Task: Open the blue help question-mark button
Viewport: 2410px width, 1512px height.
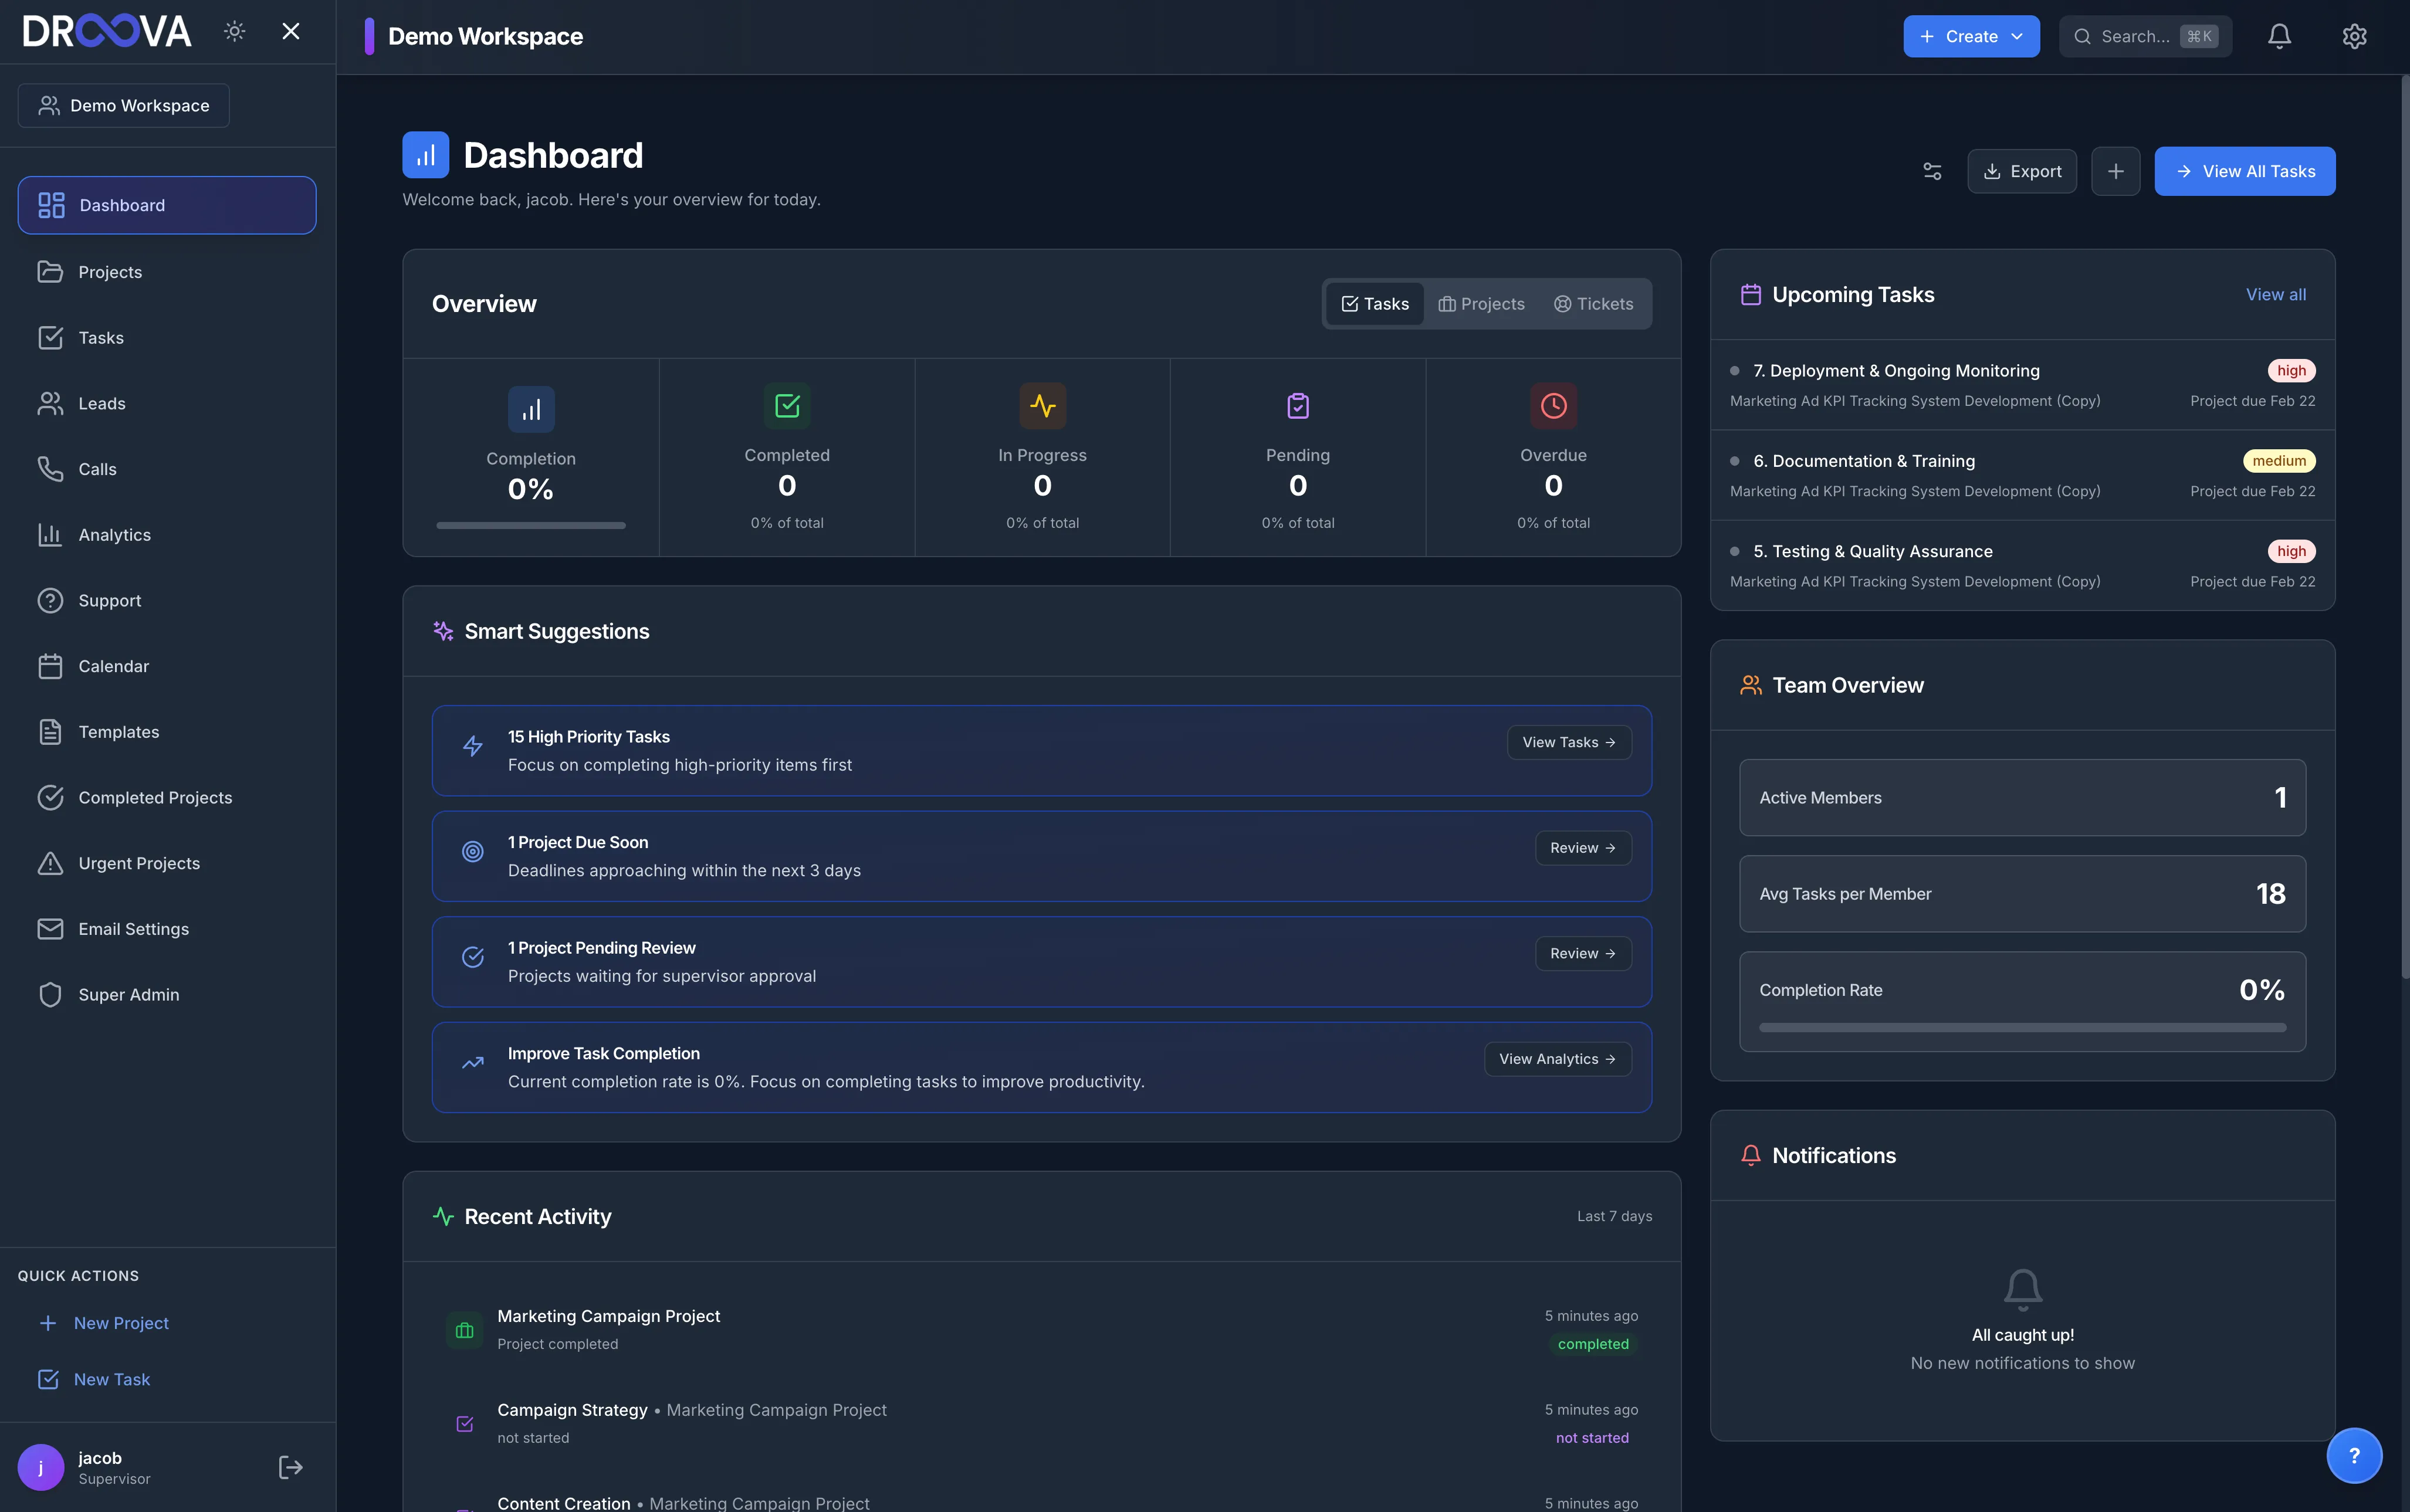Action: pyautogui.click(x=2354, y=1455)
